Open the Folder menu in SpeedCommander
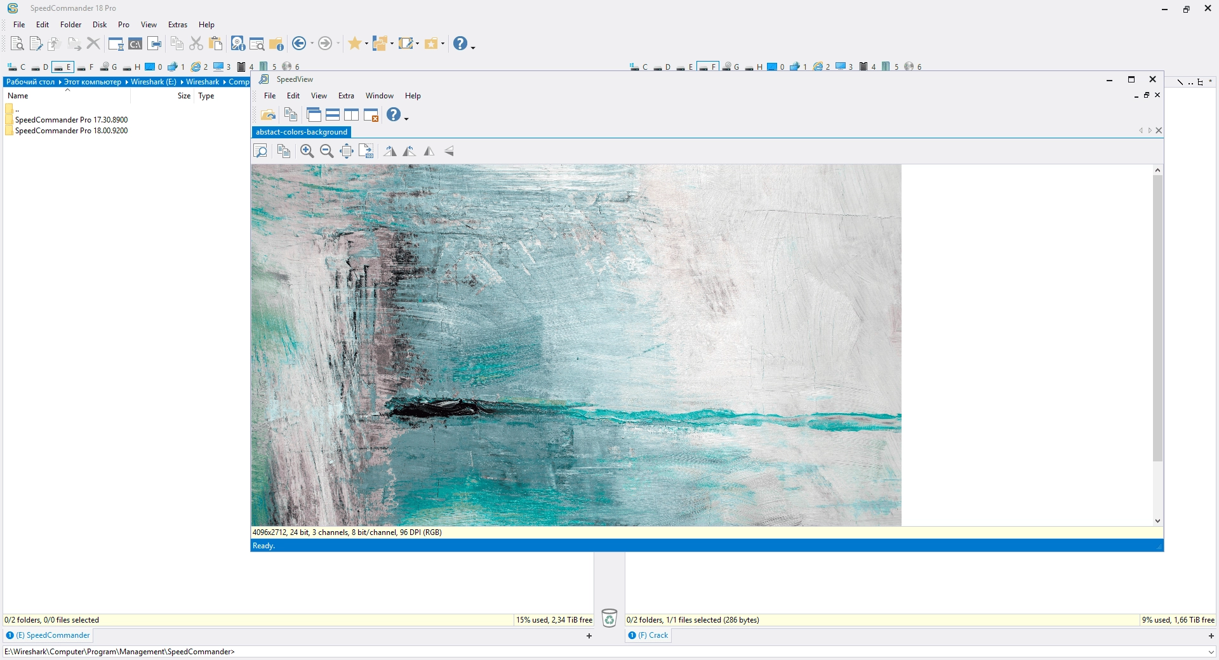The height and width of the screenshot is (660, 1219). (70, 25)
